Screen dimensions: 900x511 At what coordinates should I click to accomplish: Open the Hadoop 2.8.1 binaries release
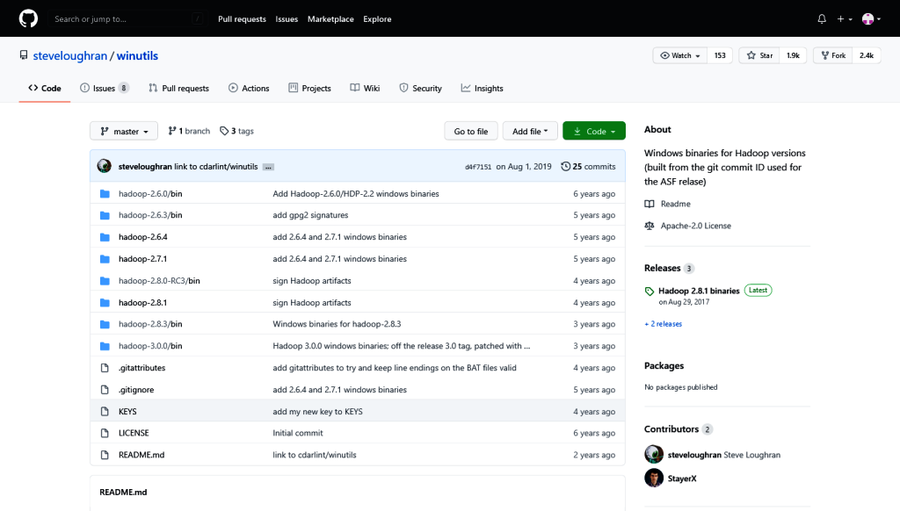coord(699,291)
